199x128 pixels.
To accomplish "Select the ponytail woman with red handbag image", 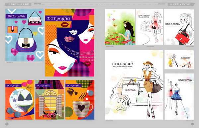I will [x=178, y=27].
